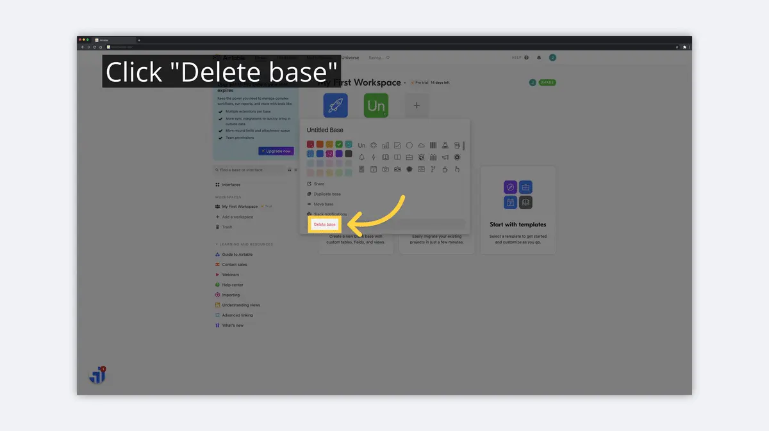Open the Help center link
Image resolution: width=769 pixels, height=431 pixels.
tap(229, 285)
